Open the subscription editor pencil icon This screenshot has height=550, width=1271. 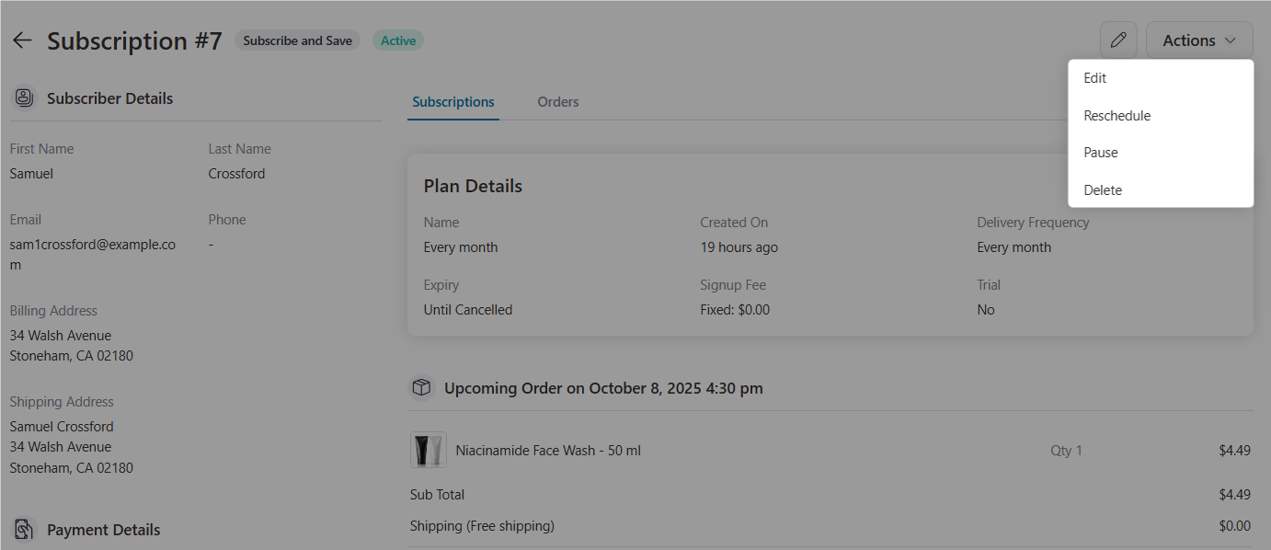click(x=1118, y=40)
